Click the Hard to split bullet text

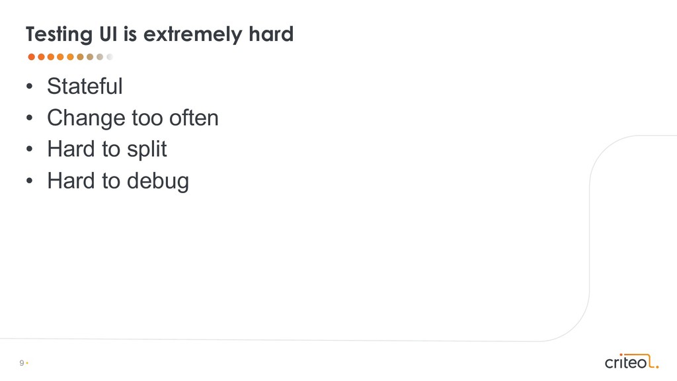[x=106, y=149]
